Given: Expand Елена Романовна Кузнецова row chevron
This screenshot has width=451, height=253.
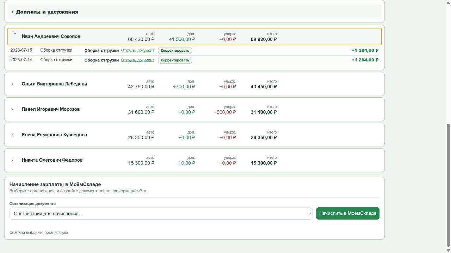Looking at the screenshot, I should [x=12, y=135].
